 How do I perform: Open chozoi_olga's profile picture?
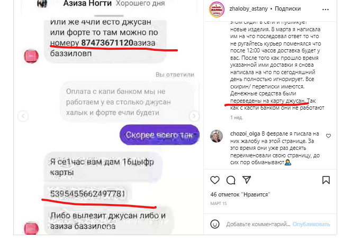(216, 136)
